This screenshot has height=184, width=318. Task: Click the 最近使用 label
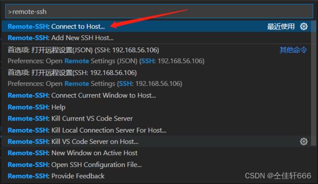[281, 26]
